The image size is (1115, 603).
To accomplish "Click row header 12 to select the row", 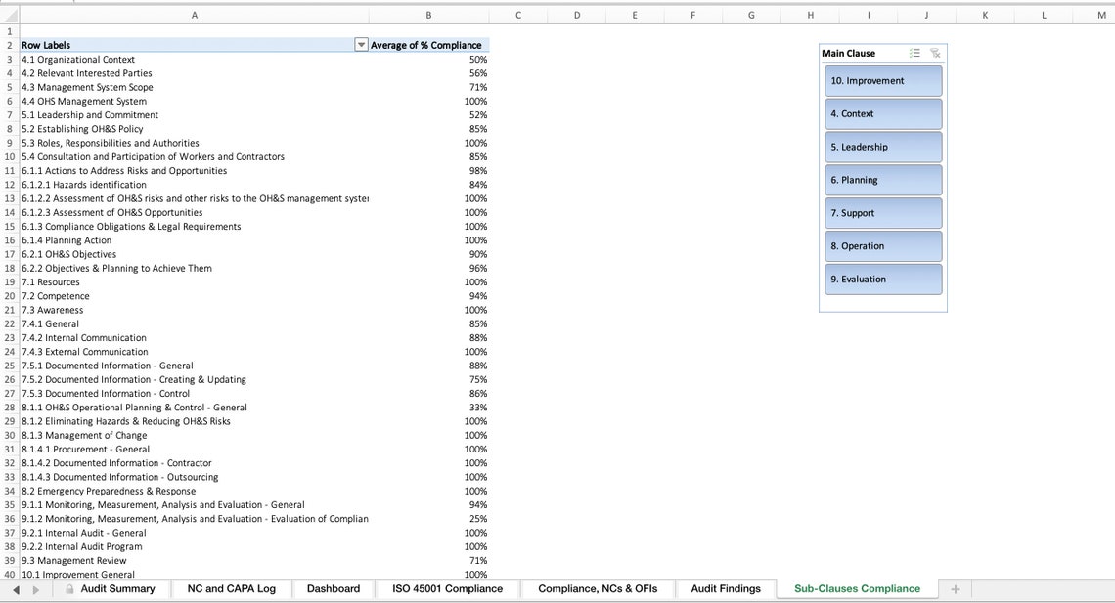I will click(x=8, y=184).
